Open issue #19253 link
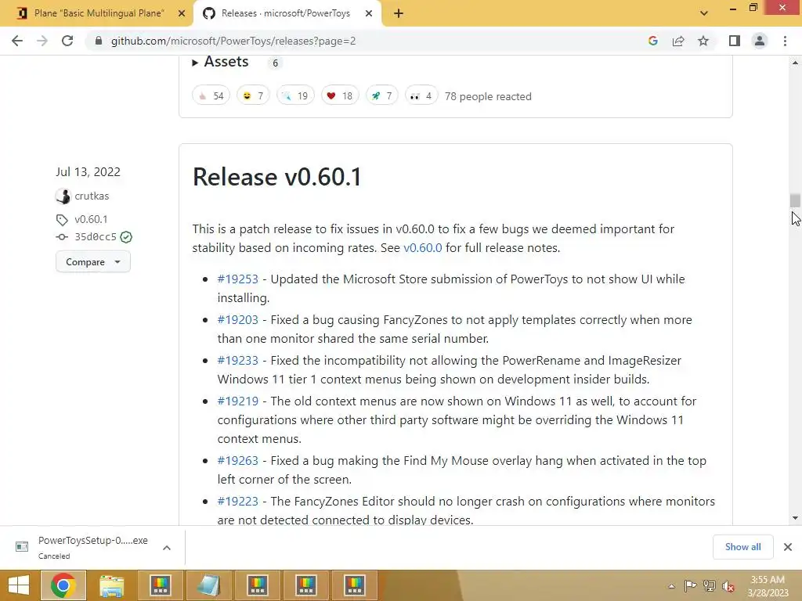Screen dimensions: 802x601 238,279
